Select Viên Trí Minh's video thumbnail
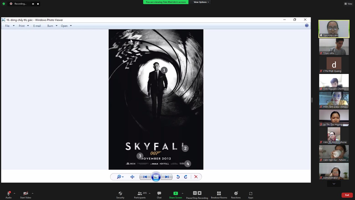Image resolution: width=355 pixels, height=200 pixels. coord(334,136)
